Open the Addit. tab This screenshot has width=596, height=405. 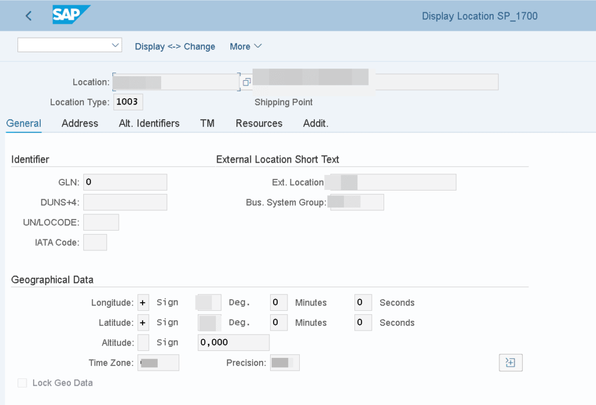[315, 123]
